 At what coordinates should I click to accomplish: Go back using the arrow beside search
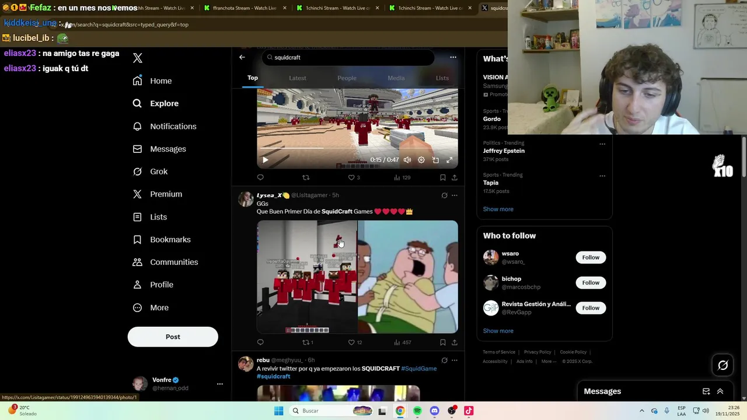point(242,57)
